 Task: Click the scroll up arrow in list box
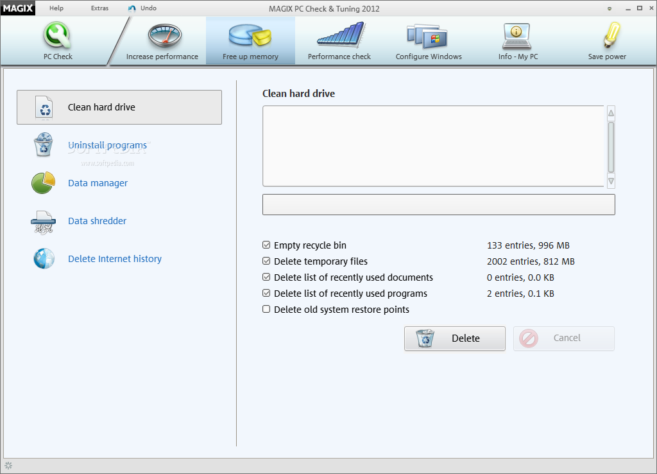pyautogui.click(x=611, y=113)
